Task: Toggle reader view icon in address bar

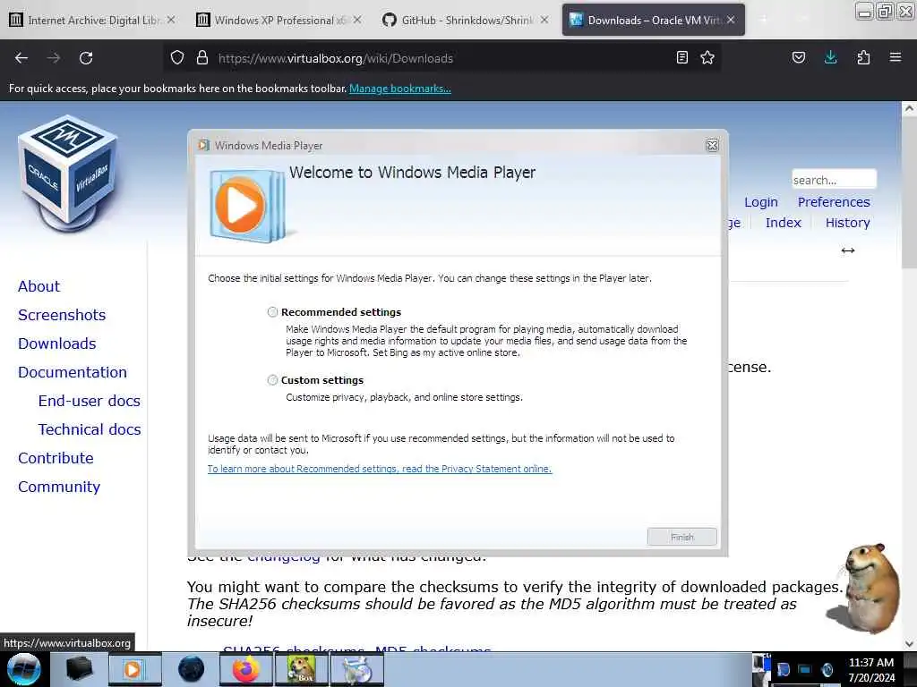Action: pyautogui.click(x=681, y=57)
